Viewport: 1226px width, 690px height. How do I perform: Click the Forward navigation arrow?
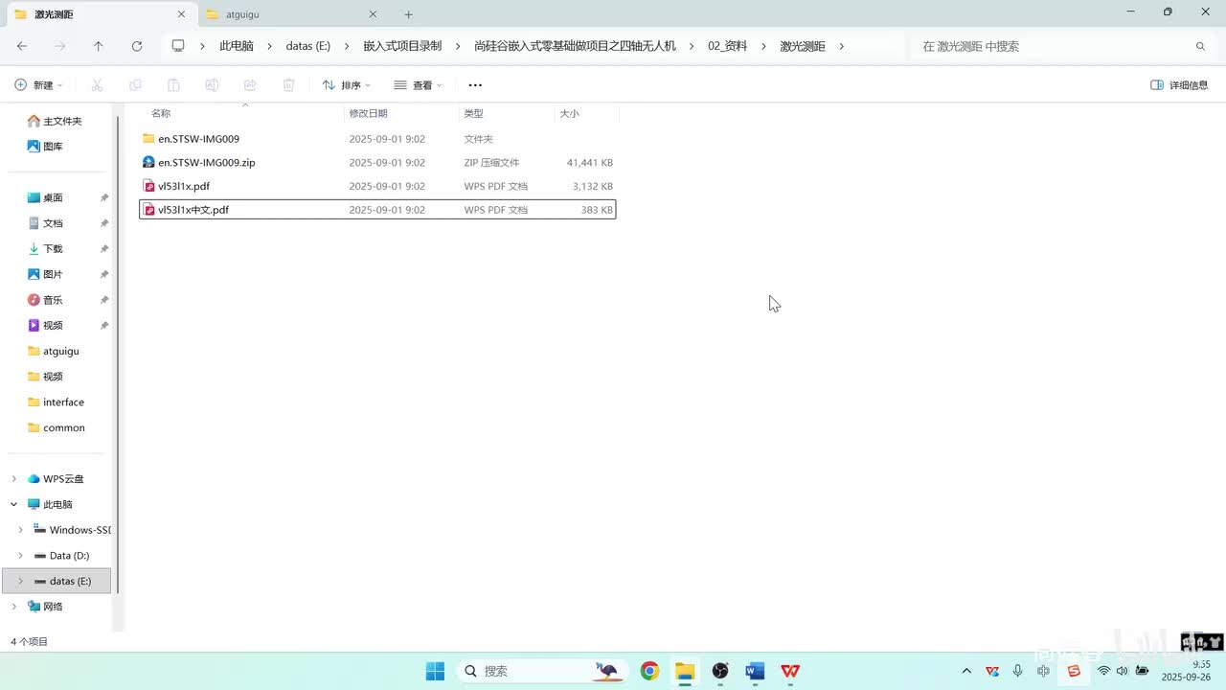[60, 46]
